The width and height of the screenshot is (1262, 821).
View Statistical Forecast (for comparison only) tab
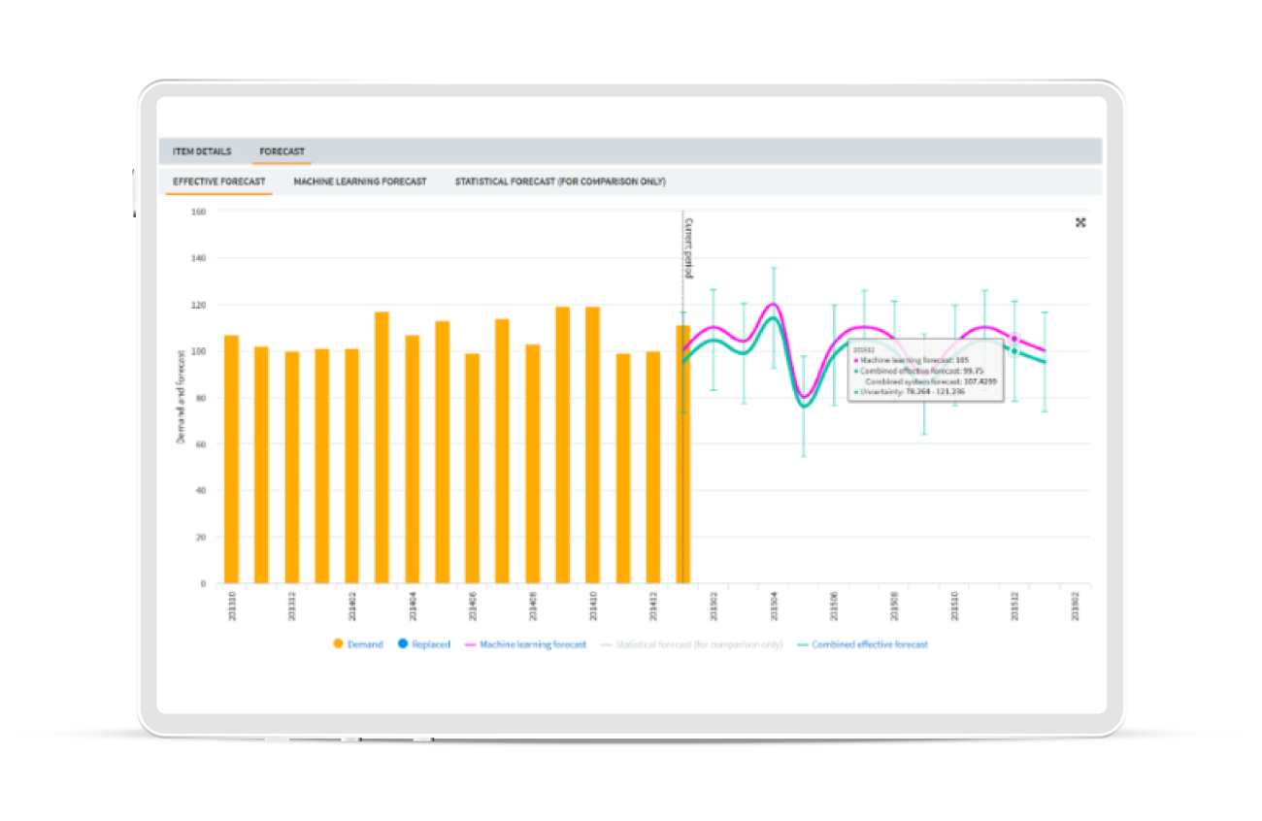(x=560, y=181)
